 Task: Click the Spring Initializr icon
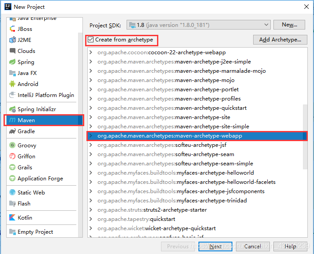pos(12,109)
